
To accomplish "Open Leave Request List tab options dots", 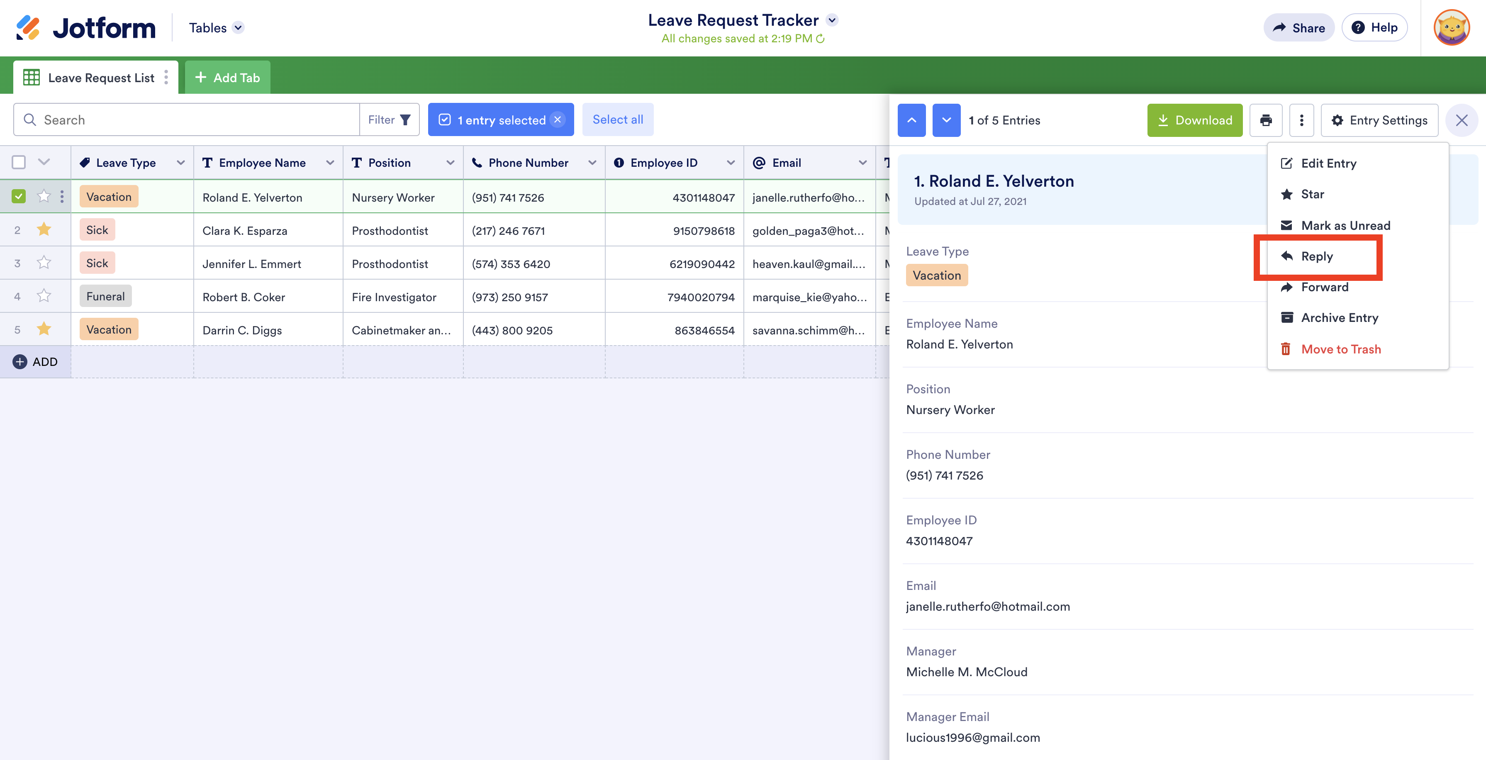I will point(166,77).
